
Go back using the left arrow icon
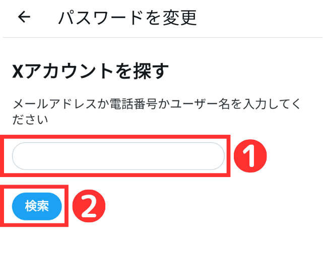[24, 17]
